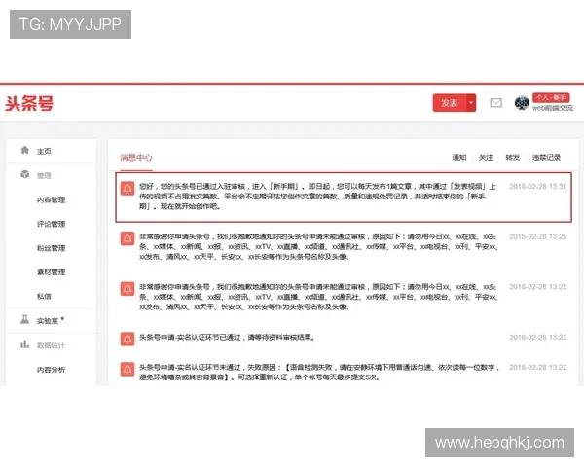The width and height of the screenshot is (584, 467).
Task: Click the user avatar picture
Action: click(x=522, y=103)
